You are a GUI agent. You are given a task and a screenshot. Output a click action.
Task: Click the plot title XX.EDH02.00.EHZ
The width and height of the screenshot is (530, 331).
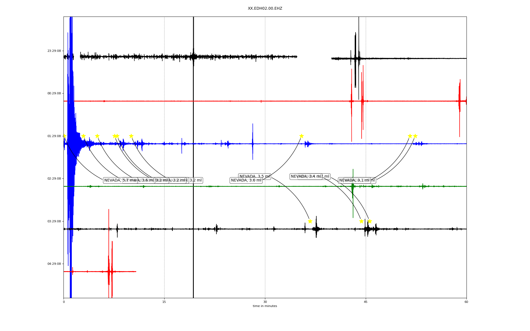265,9
